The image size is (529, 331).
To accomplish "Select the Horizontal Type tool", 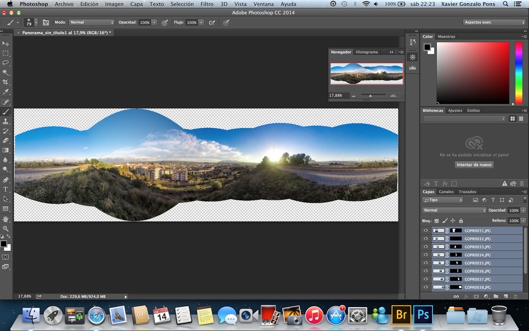I will [6, 189].
